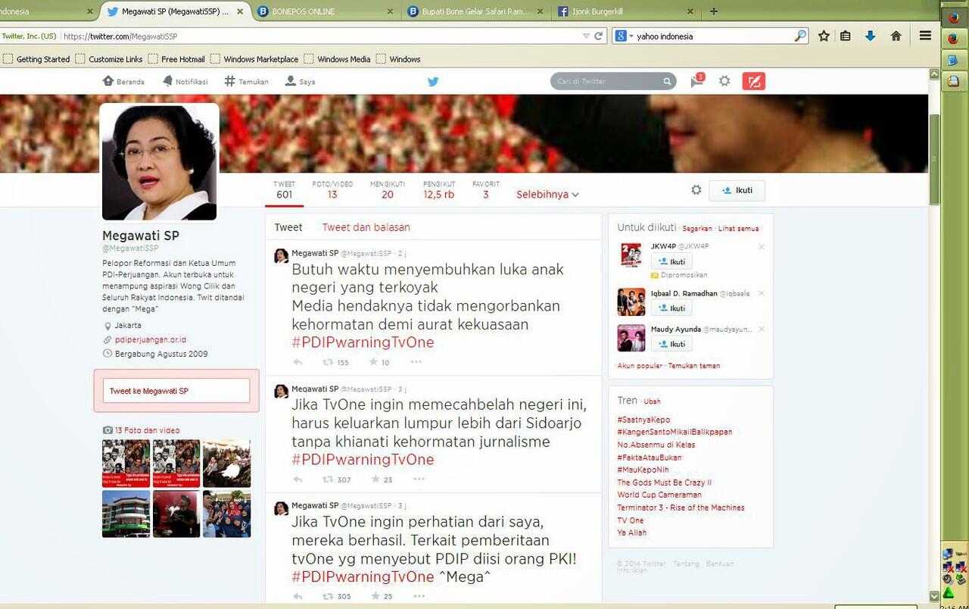969x609 pixels.
Task: Dismiss the JKW4P suggestion
Action: [762, 247]
